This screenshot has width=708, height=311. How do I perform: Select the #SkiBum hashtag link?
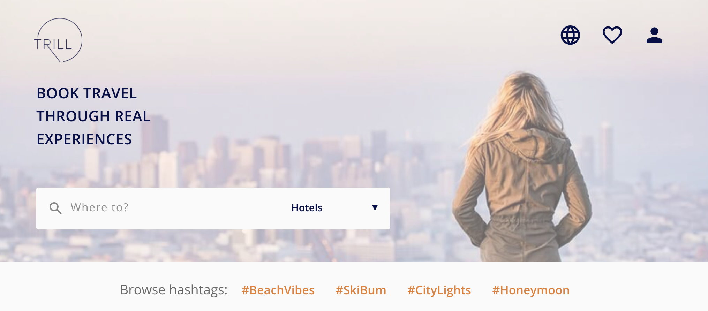point(361,290)
